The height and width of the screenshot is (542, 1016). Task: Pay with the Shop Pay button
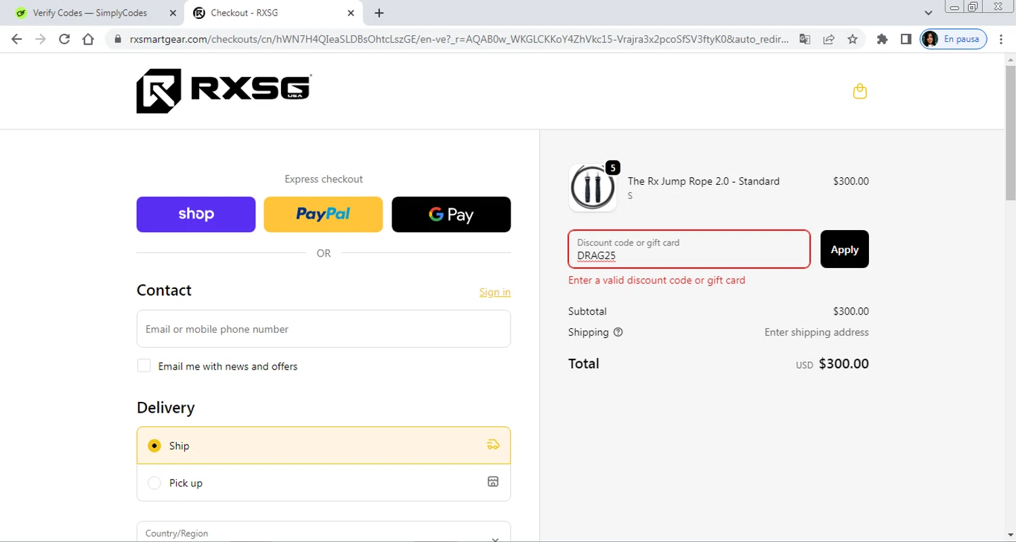(x=196, y=214)
